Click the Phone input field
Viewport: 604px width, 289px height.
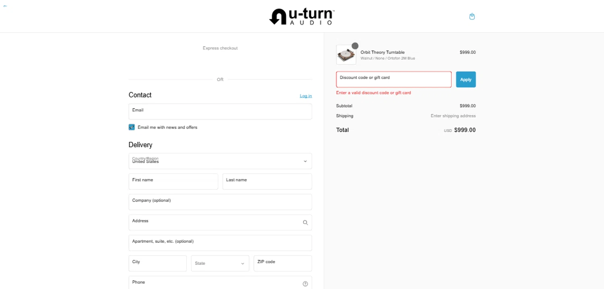coord(220,283)
